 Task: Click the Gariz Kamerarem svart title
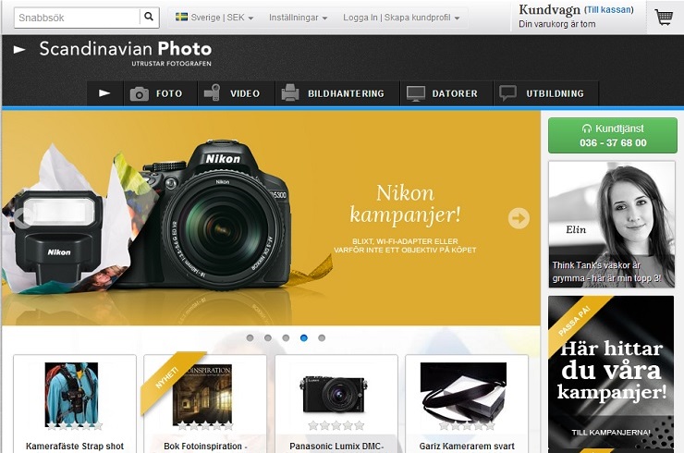[467, 446]
